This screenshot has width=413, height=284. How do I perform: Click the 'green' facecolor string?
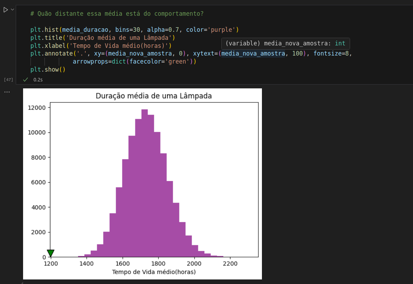(x=177, y=61)
